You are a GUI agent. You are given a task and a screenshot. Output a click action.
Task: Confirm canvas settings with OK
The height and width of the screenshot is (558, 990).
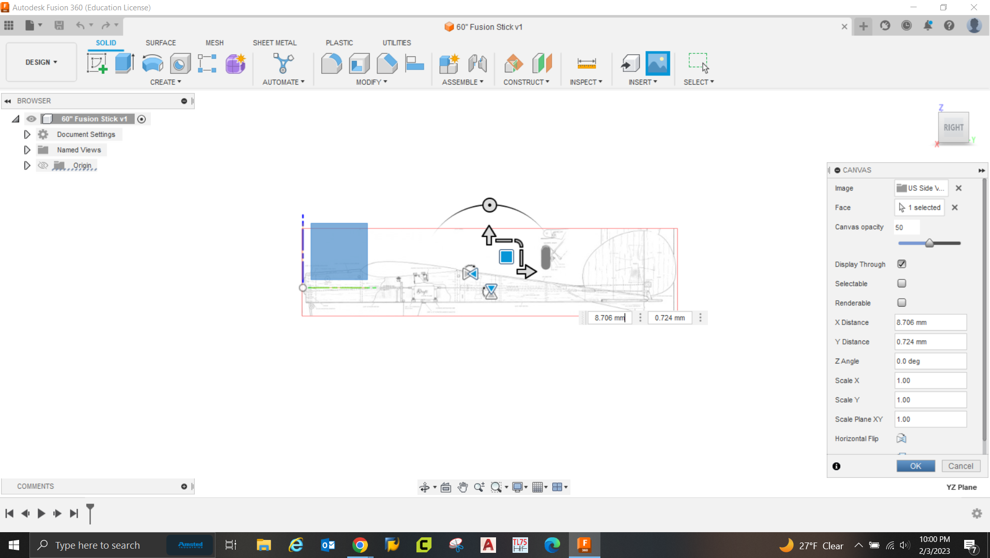[x=915, y=466]
